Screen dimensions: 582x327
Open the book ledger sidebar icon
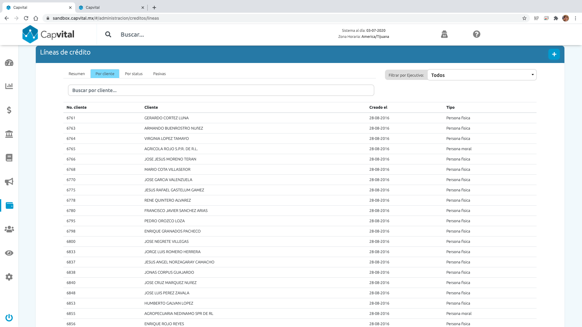[x=9, y=158]
